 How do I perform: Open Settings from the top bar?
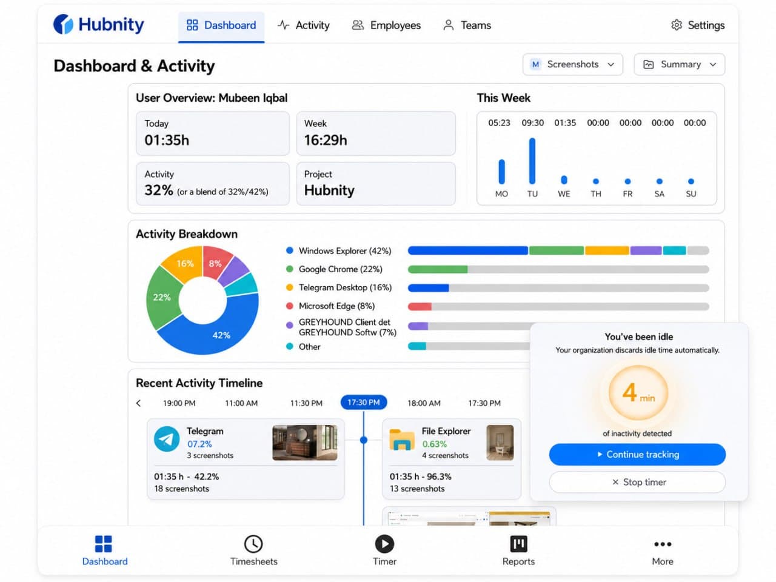[x=698, y=25]
